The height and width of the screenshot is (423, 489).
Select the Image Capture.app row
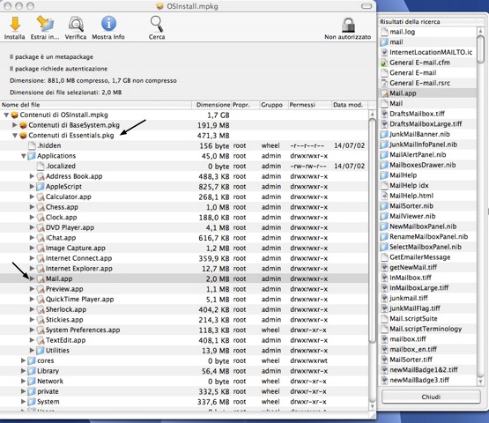click(x=184, y=249)
